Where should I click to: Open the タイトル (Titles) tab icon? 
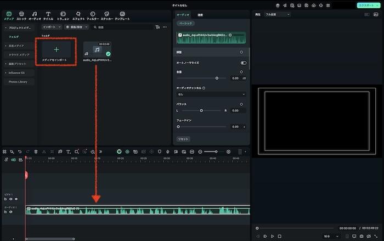pos(48,15)
